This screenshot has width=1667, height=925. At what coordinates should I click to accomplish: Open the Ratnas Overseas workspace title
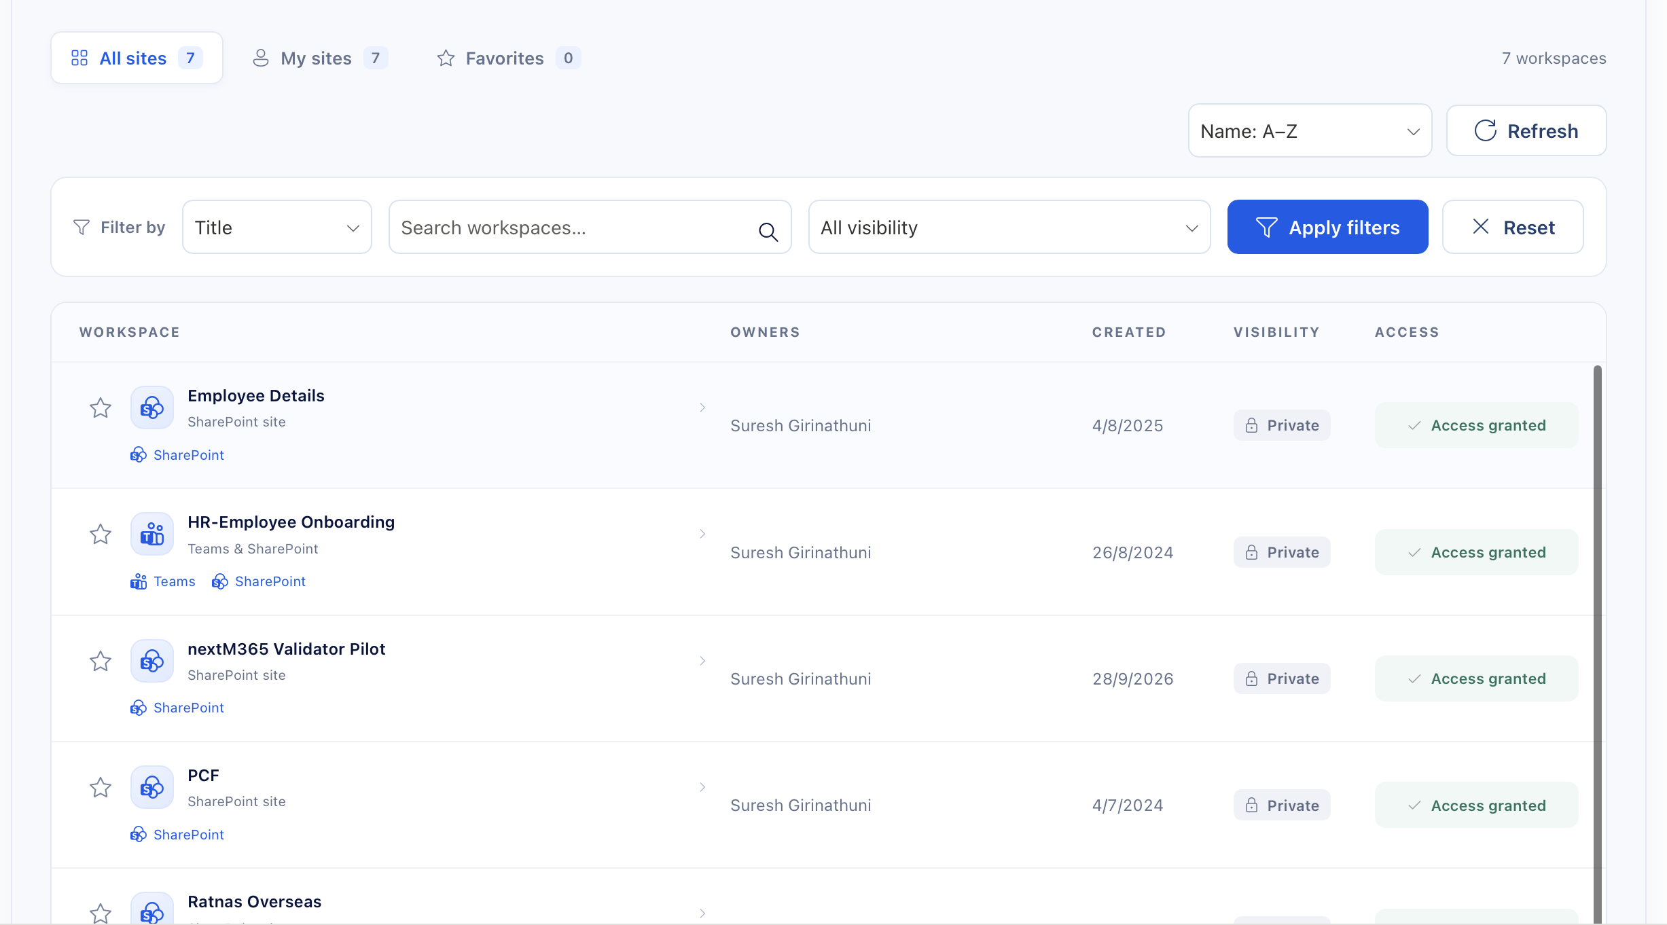click(x=255, y=902)
